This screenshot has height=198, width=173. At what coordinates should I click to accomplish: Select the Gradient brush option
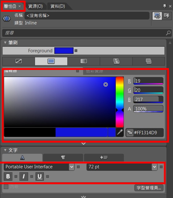[x=84, y=61]
